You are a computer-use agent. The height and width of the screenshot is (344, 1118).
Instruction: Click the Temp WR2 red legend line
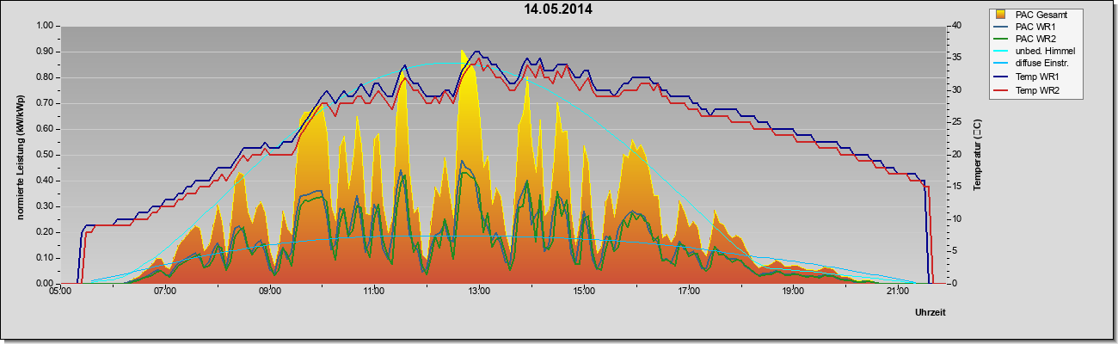point(1001,89)
